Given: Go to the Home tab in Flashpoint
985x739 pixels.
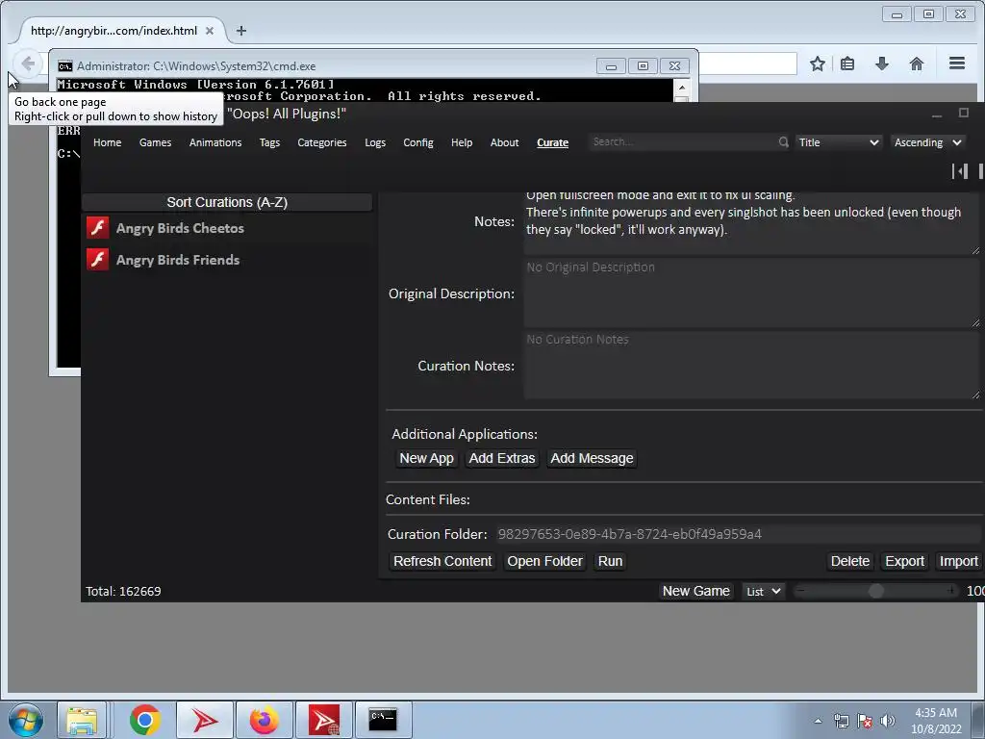Looking at the screenshot, I should (x=108, y=142).
